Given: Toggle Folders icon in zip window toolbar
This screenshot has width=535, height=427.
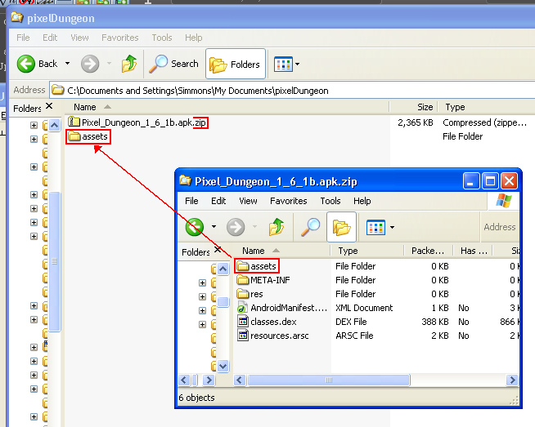Looking at the screenshot, I should pos(342,227).
